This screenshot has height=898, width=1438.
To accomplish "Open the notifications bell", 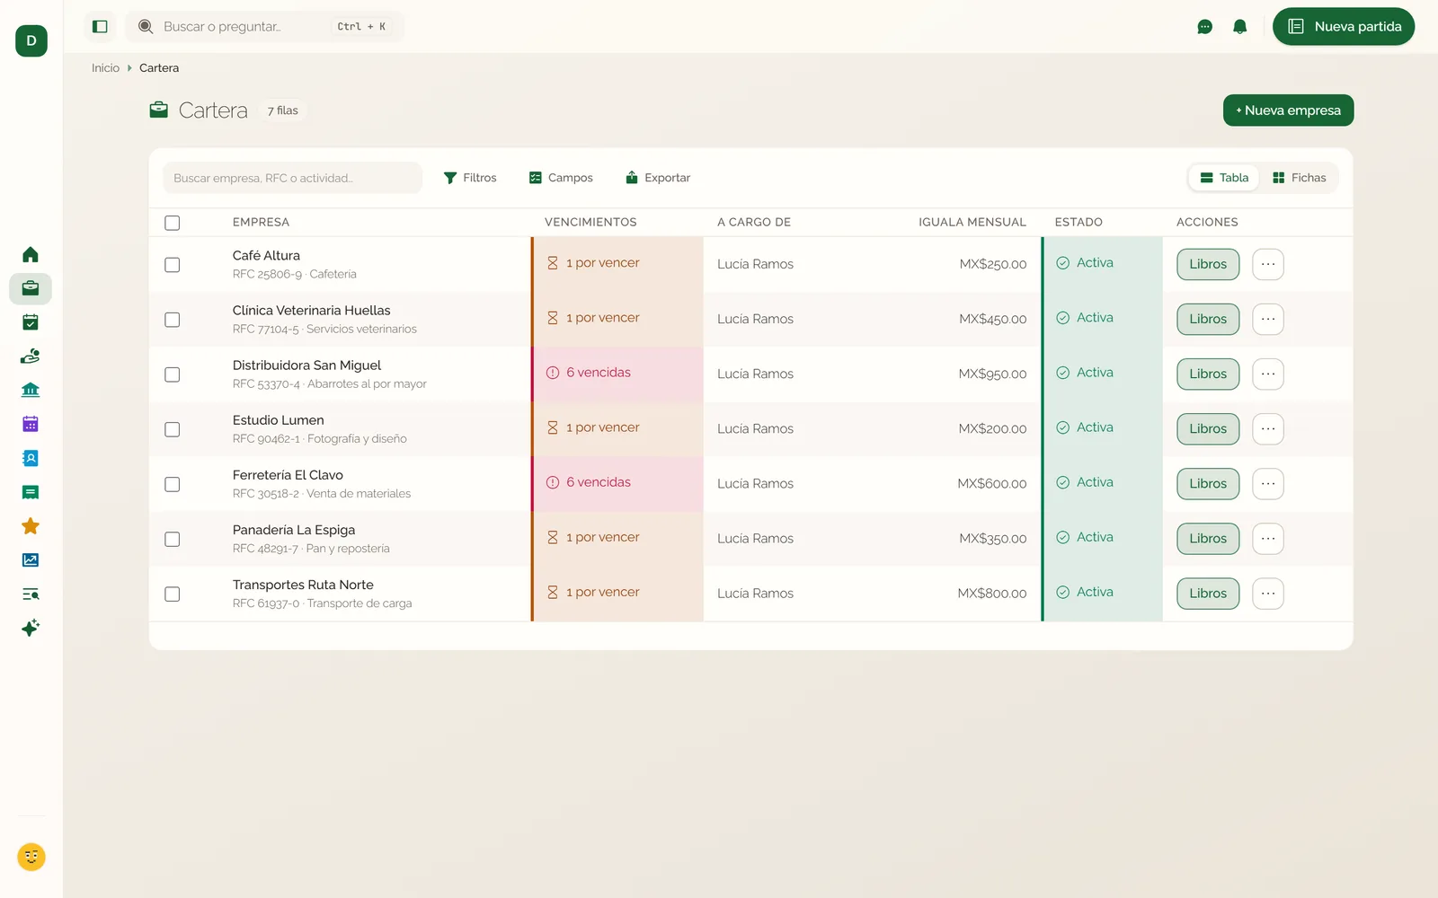I will point(1240,27).
